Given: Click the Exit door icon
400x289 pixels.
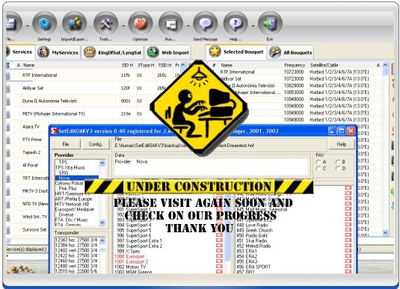Looking at the screenshot, I should [x=270, y=24].
